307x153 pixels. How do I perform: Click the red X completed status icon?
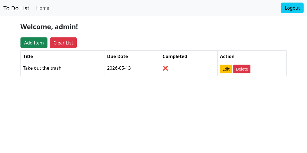point(165,68)
